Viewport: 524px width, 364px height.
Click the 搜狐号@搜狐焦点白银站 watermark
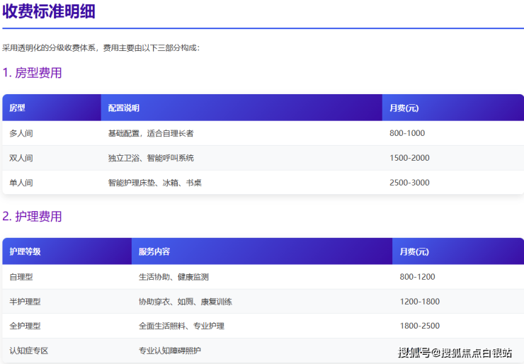[455, 352]
